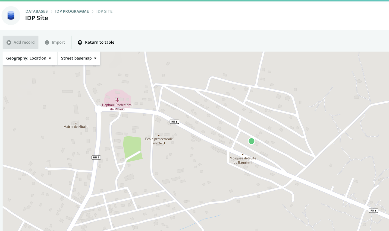This screenshot has height=231, width=389.
Task: Click the Add record button
Action: [x=21, y=43]
